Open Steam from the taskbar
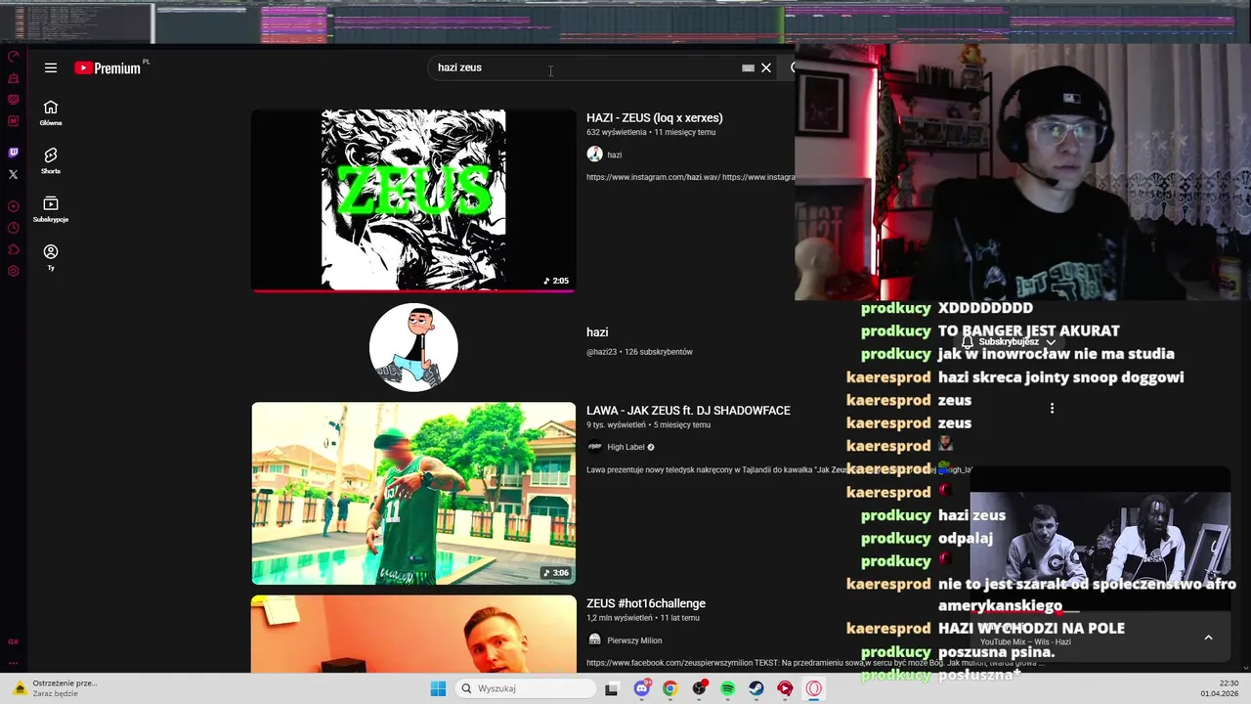The image size is (1251, 704). (x=756, y=688)
